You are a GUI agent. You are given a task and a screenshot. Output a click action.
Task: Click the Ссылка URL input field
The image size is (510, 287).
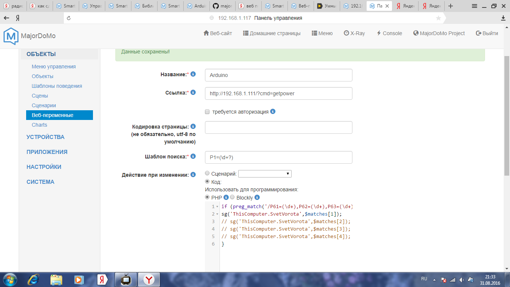[x=279, y=93]
